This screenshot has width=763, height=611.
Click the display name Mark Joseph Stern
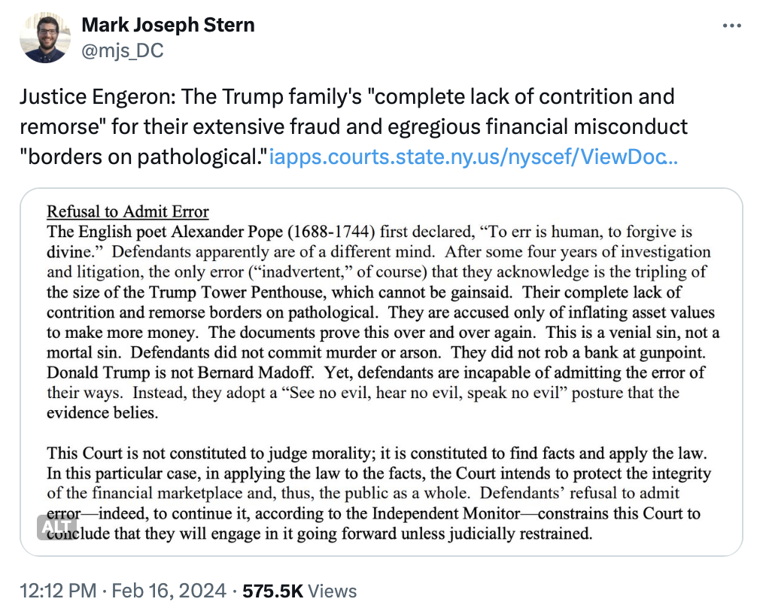[168, 25]
